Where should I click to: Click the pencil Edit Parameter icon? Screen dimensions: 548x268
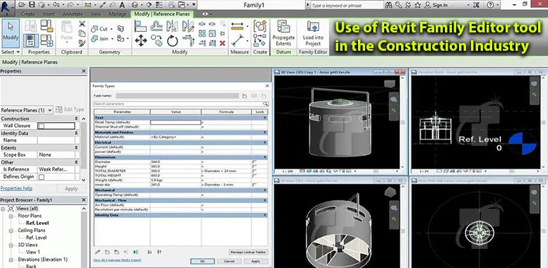tap(97, 252)
